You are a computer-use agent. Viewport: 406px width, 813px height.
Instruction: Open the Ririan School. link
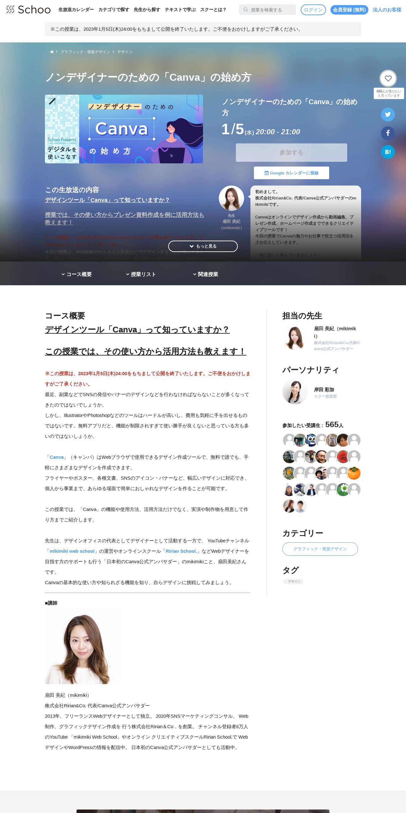[181, 551]
